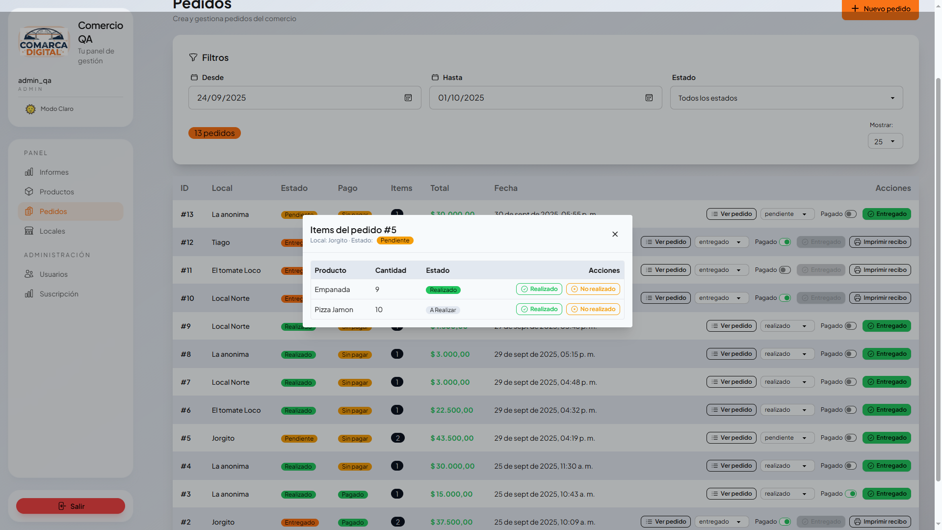Expand the Todos los estados dropdown

coord(786,98)
